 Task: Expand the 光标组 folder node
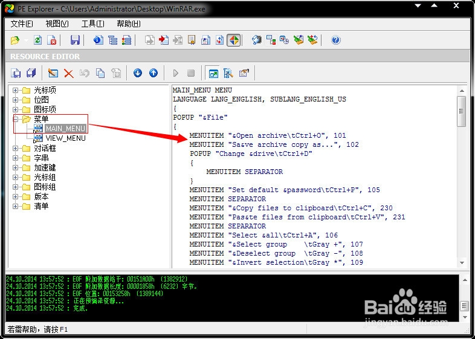(15, 177)
